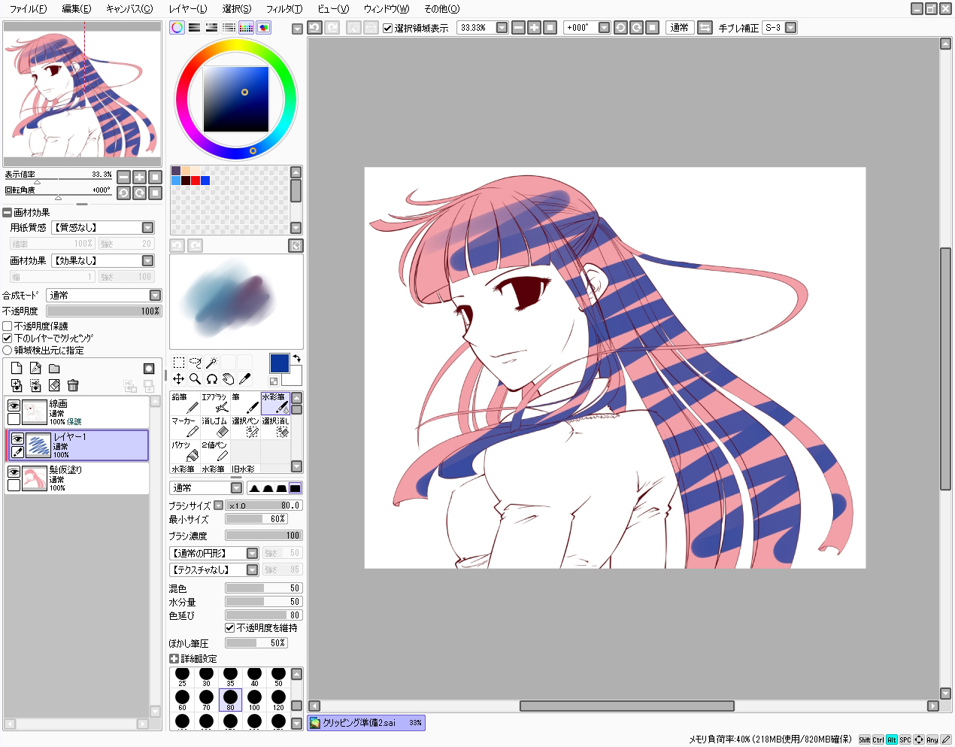Open the ウィンドウ(W) menu
Image resolution: width=955 pixels, height=747 pixels.
click(x=387, y=8)
